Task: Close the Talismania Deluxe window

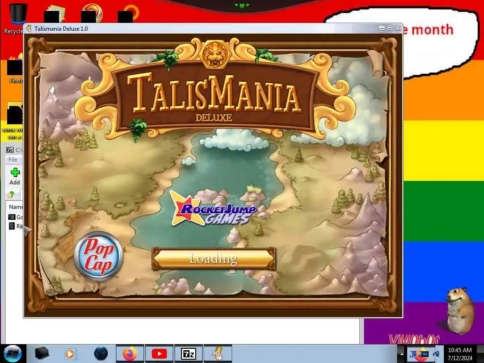Action: 398,28
